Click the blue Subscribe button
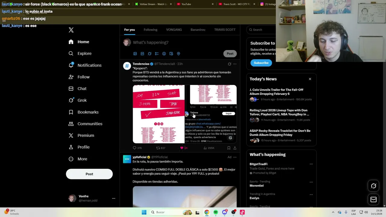This screenshot has width=386, height=217. (x=261, y=63)
